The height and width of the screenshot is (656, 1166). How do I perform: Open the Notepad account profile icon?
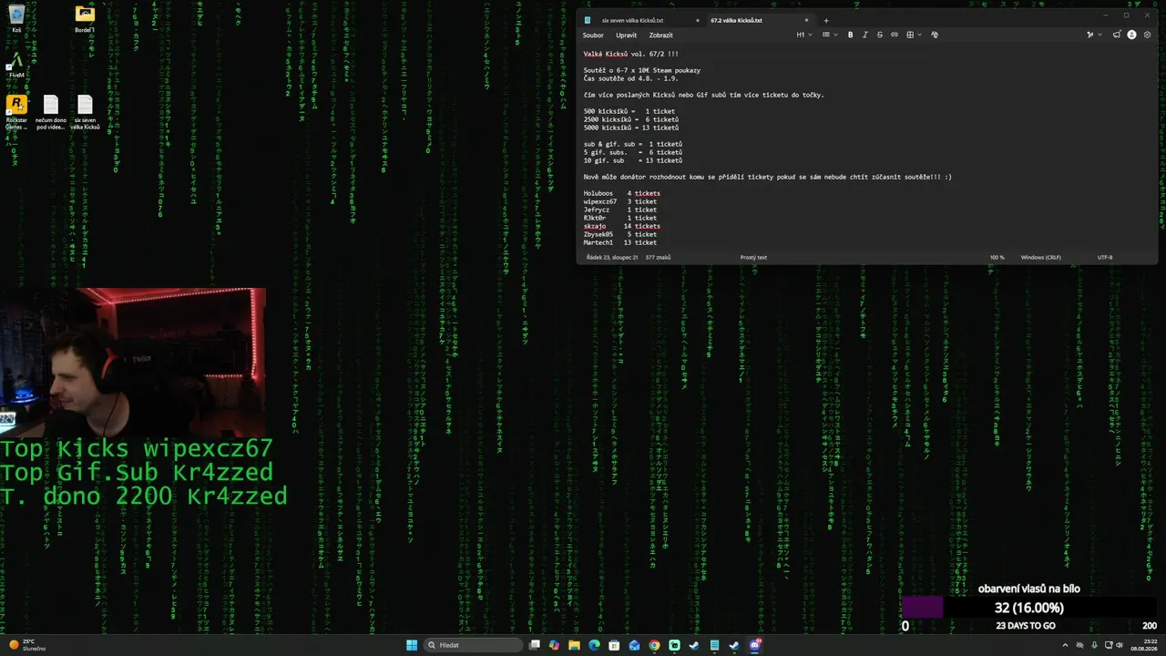pyautogui.click(x=1132, y=35)
